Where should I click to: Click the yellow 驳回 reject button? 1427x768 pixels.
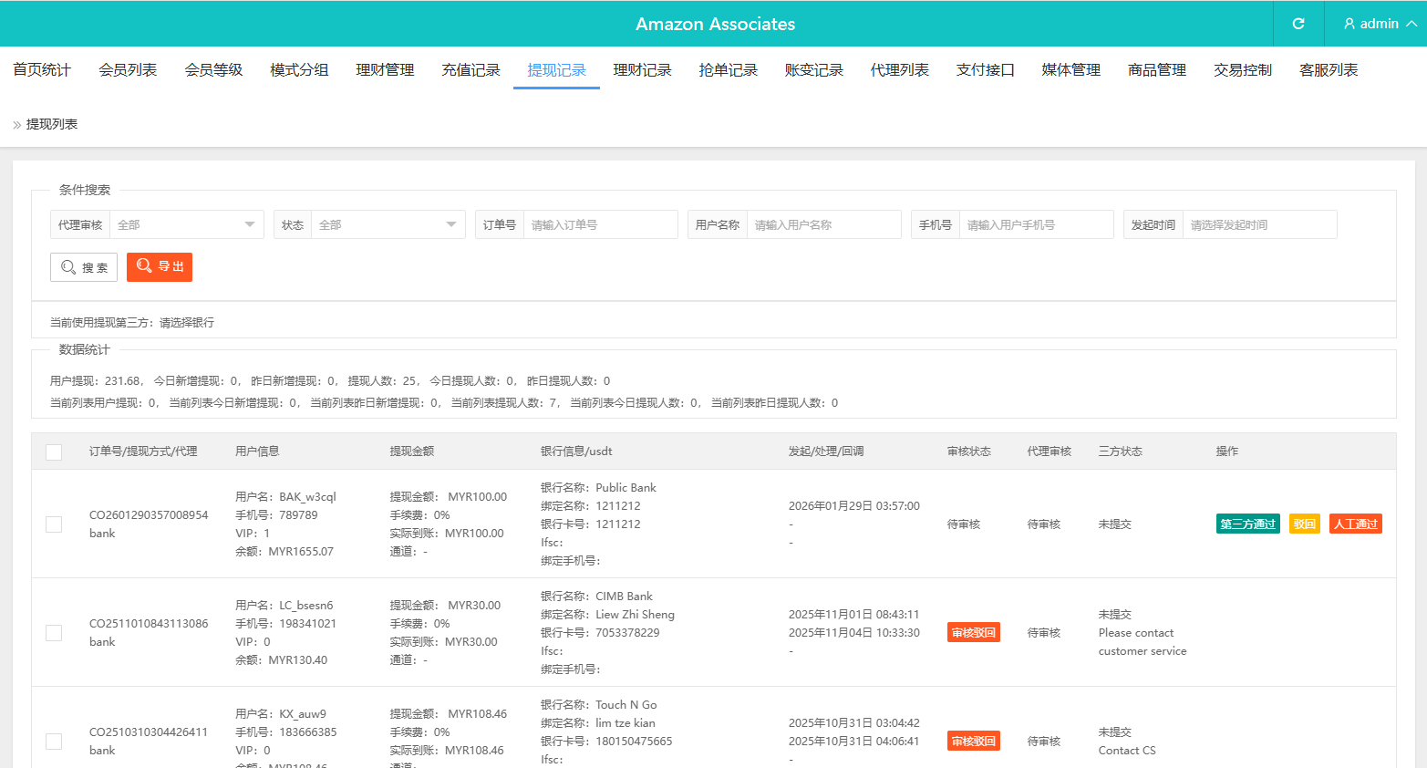(x=1304, y=524)
